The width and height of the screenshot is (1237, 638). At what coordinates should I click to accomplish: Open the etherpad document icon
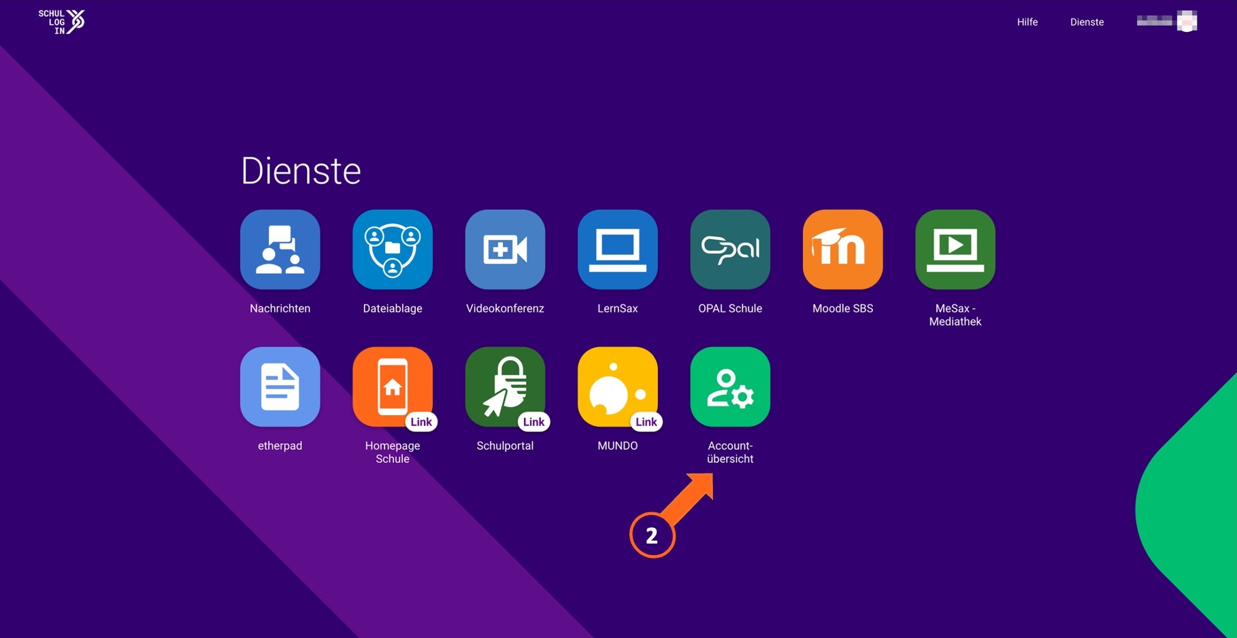pos(280,387)
